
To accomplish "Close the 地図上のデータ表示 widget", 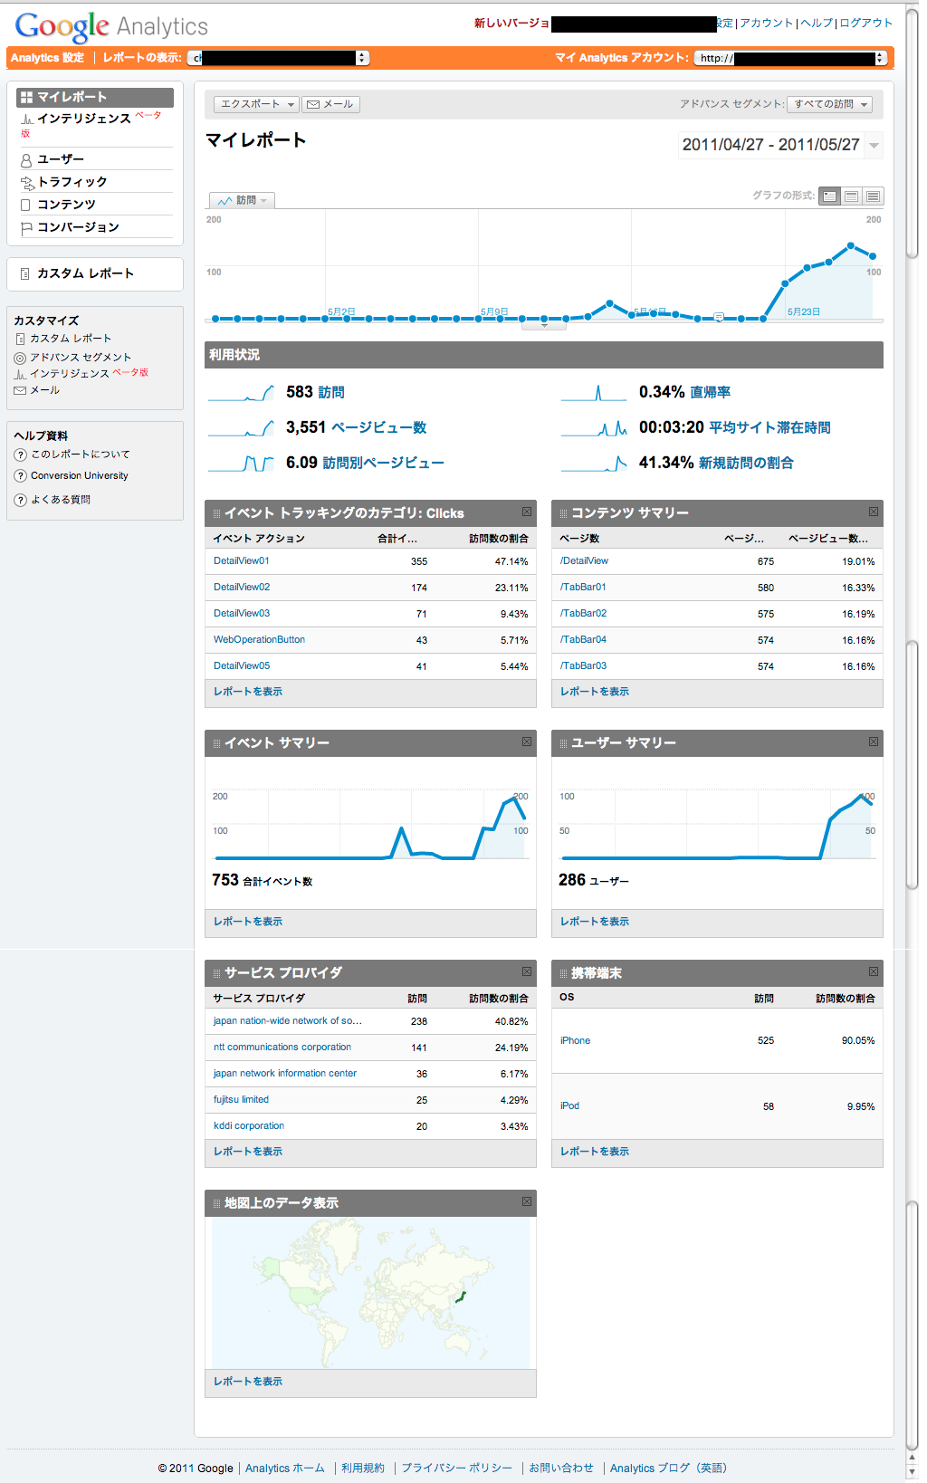I will (x=527, y=1201).
